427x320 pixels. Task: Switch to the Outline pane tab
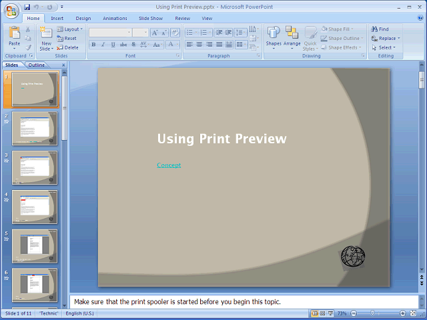pos(36,65)
